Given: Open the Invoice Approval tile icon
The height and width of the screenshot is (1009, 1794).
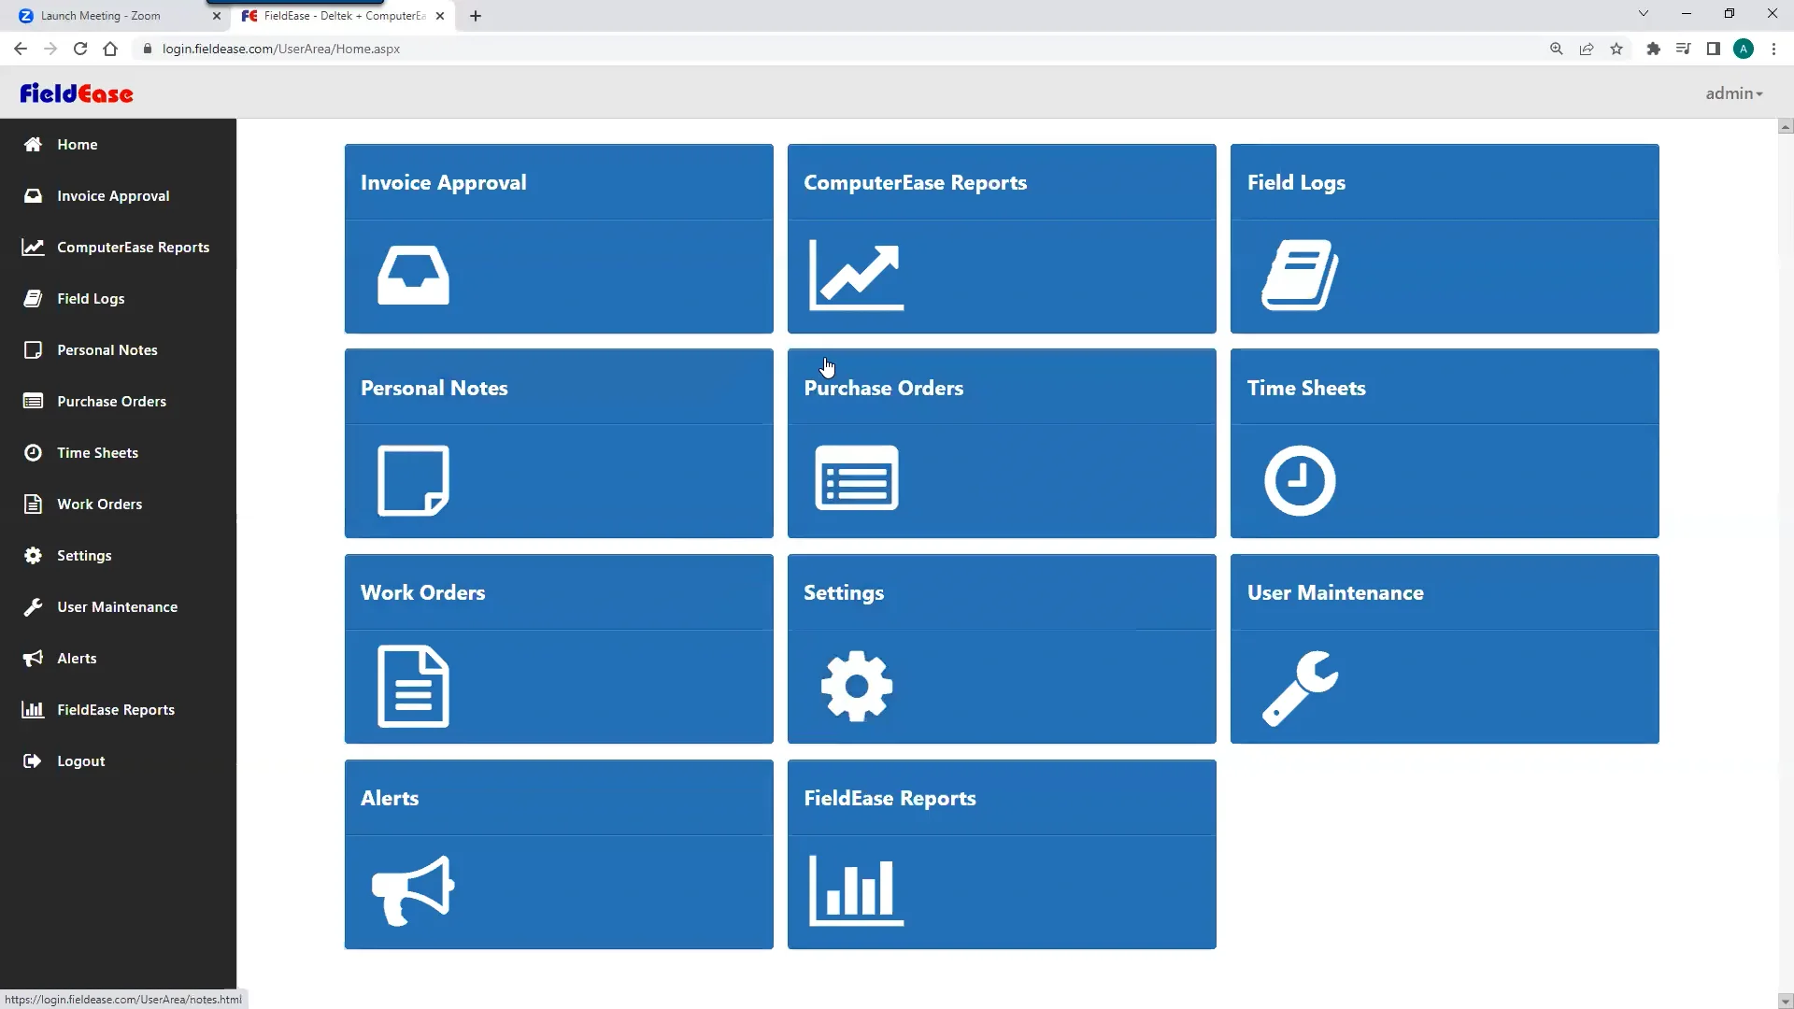Looking at the screenshot, I should point(413,276).
